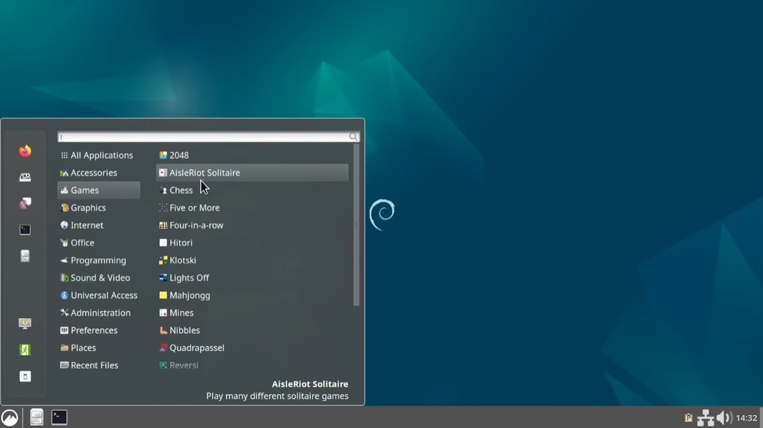Click the Cinnamon menu button on panel
The image size is (763, 428).
(10, 418)
